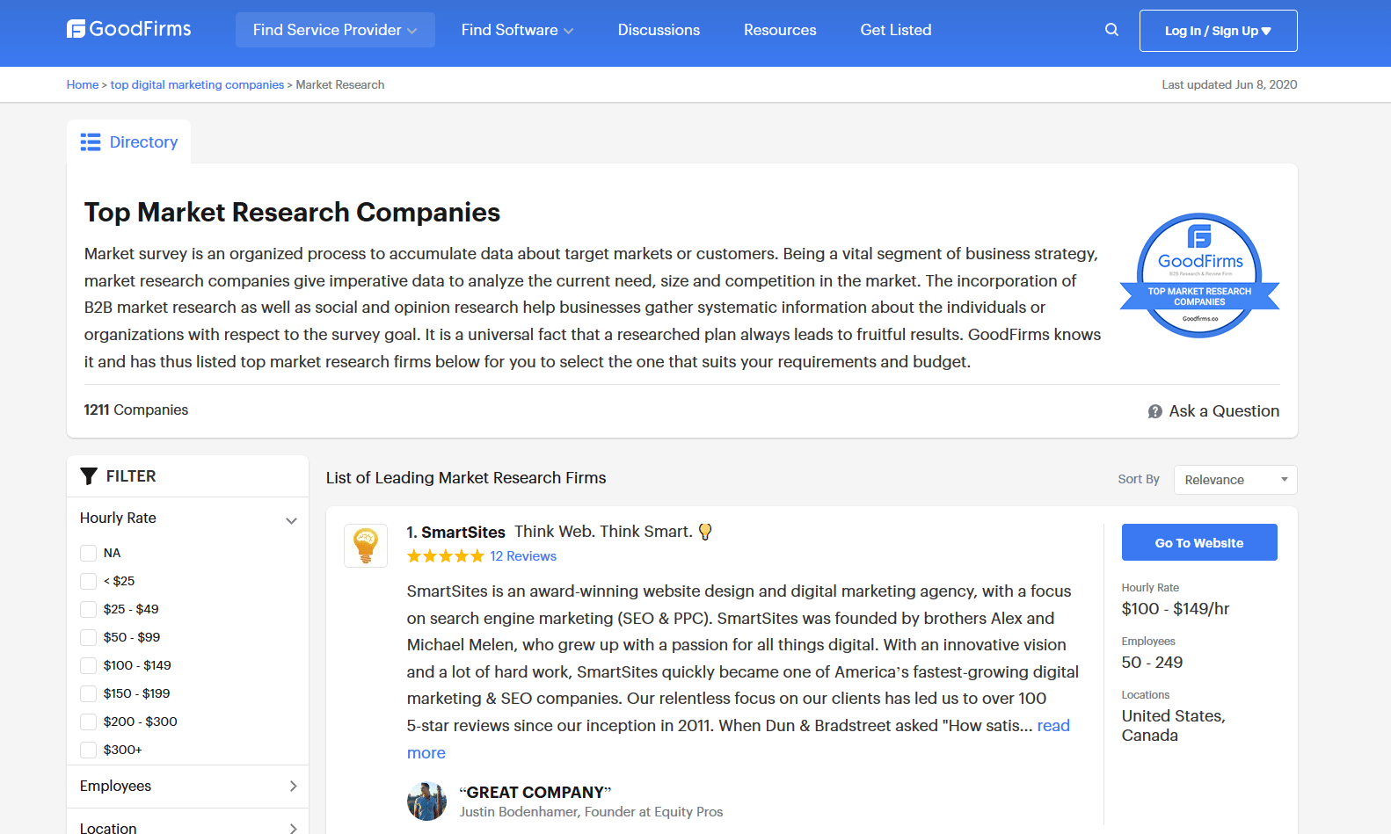The image size is (1391, 834).
Task: Click Justin Bodenhamer's reviewer avatar
Action: coord(426,801)
